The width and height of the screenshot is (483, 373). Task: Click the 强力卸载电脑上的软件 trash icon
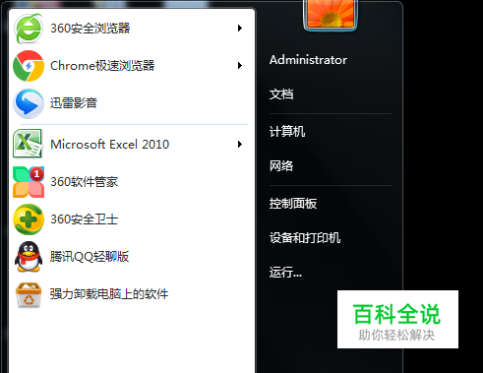pyautogui.click(x=29, y=294)
